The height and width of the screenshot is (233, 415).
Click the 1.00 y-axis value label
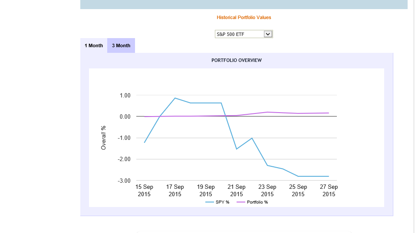point(125,95)
